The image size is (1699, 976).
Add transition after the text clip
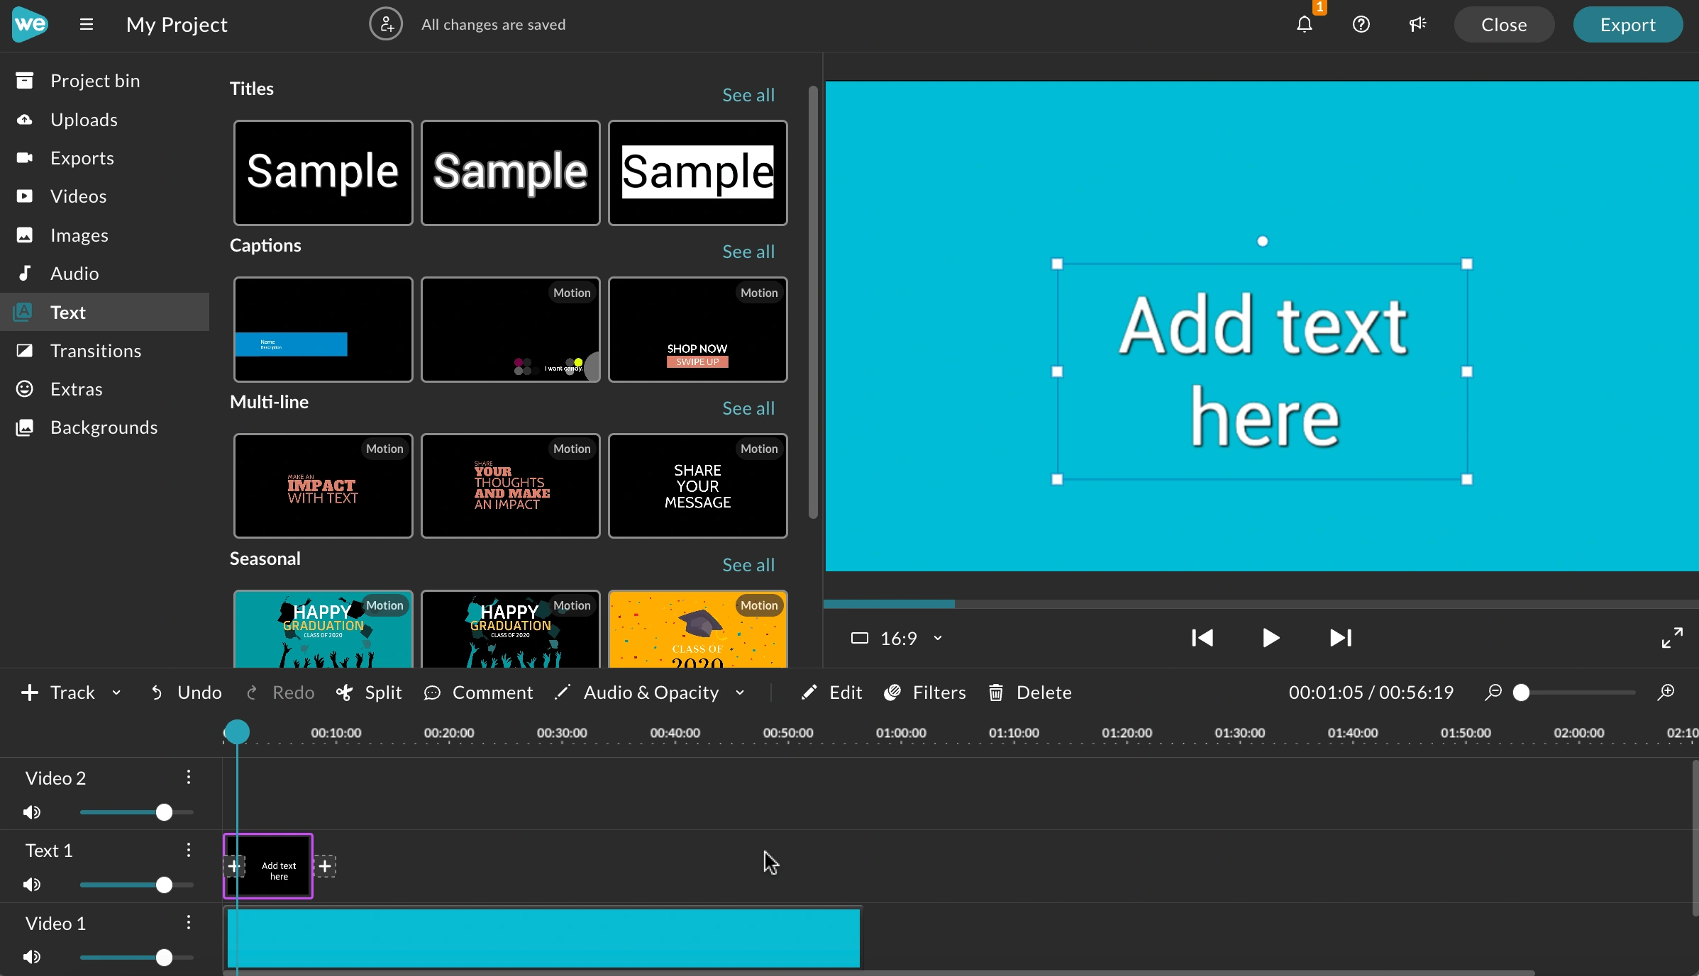click(x=325, y=866)
